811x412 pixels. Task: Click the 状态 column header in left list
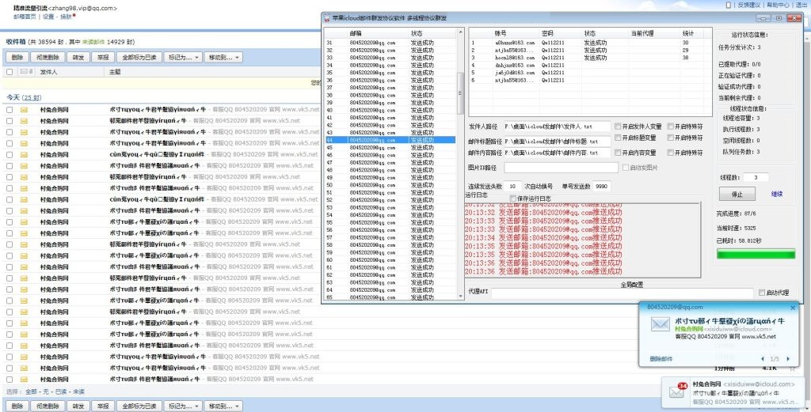point(417,34)
